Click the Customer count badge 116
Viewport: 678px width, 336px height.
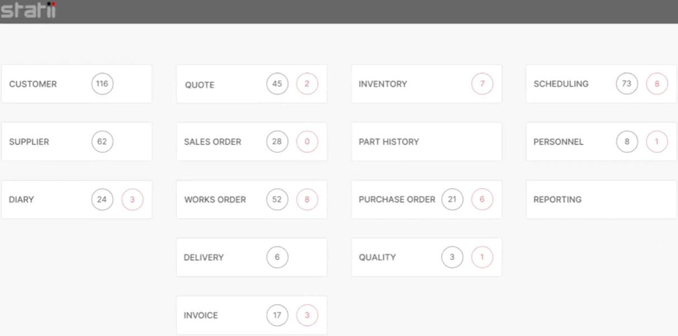(102, 84)
